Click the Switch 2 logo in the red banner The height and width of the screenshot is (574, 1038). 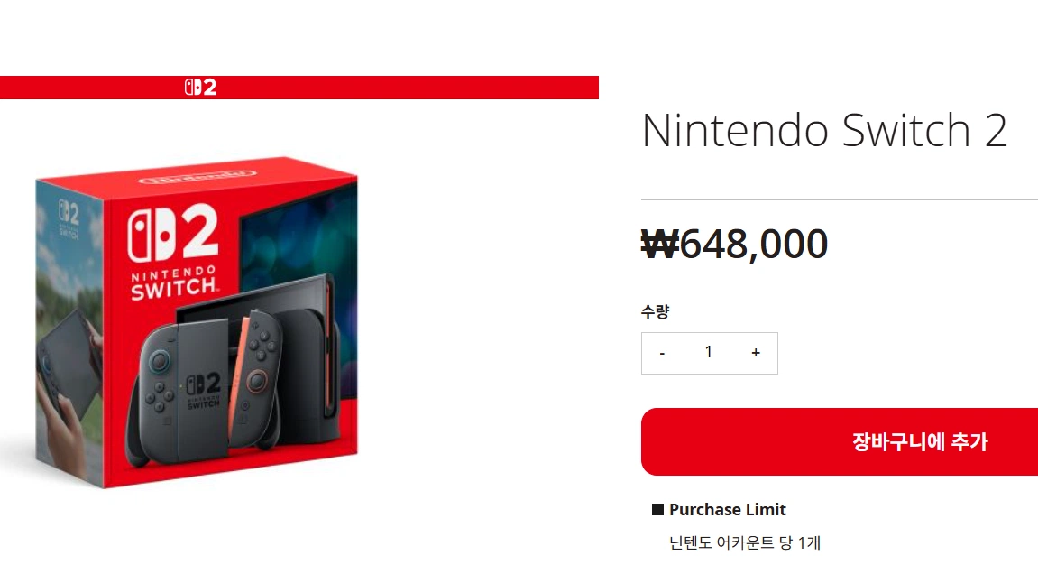[200, 88]
